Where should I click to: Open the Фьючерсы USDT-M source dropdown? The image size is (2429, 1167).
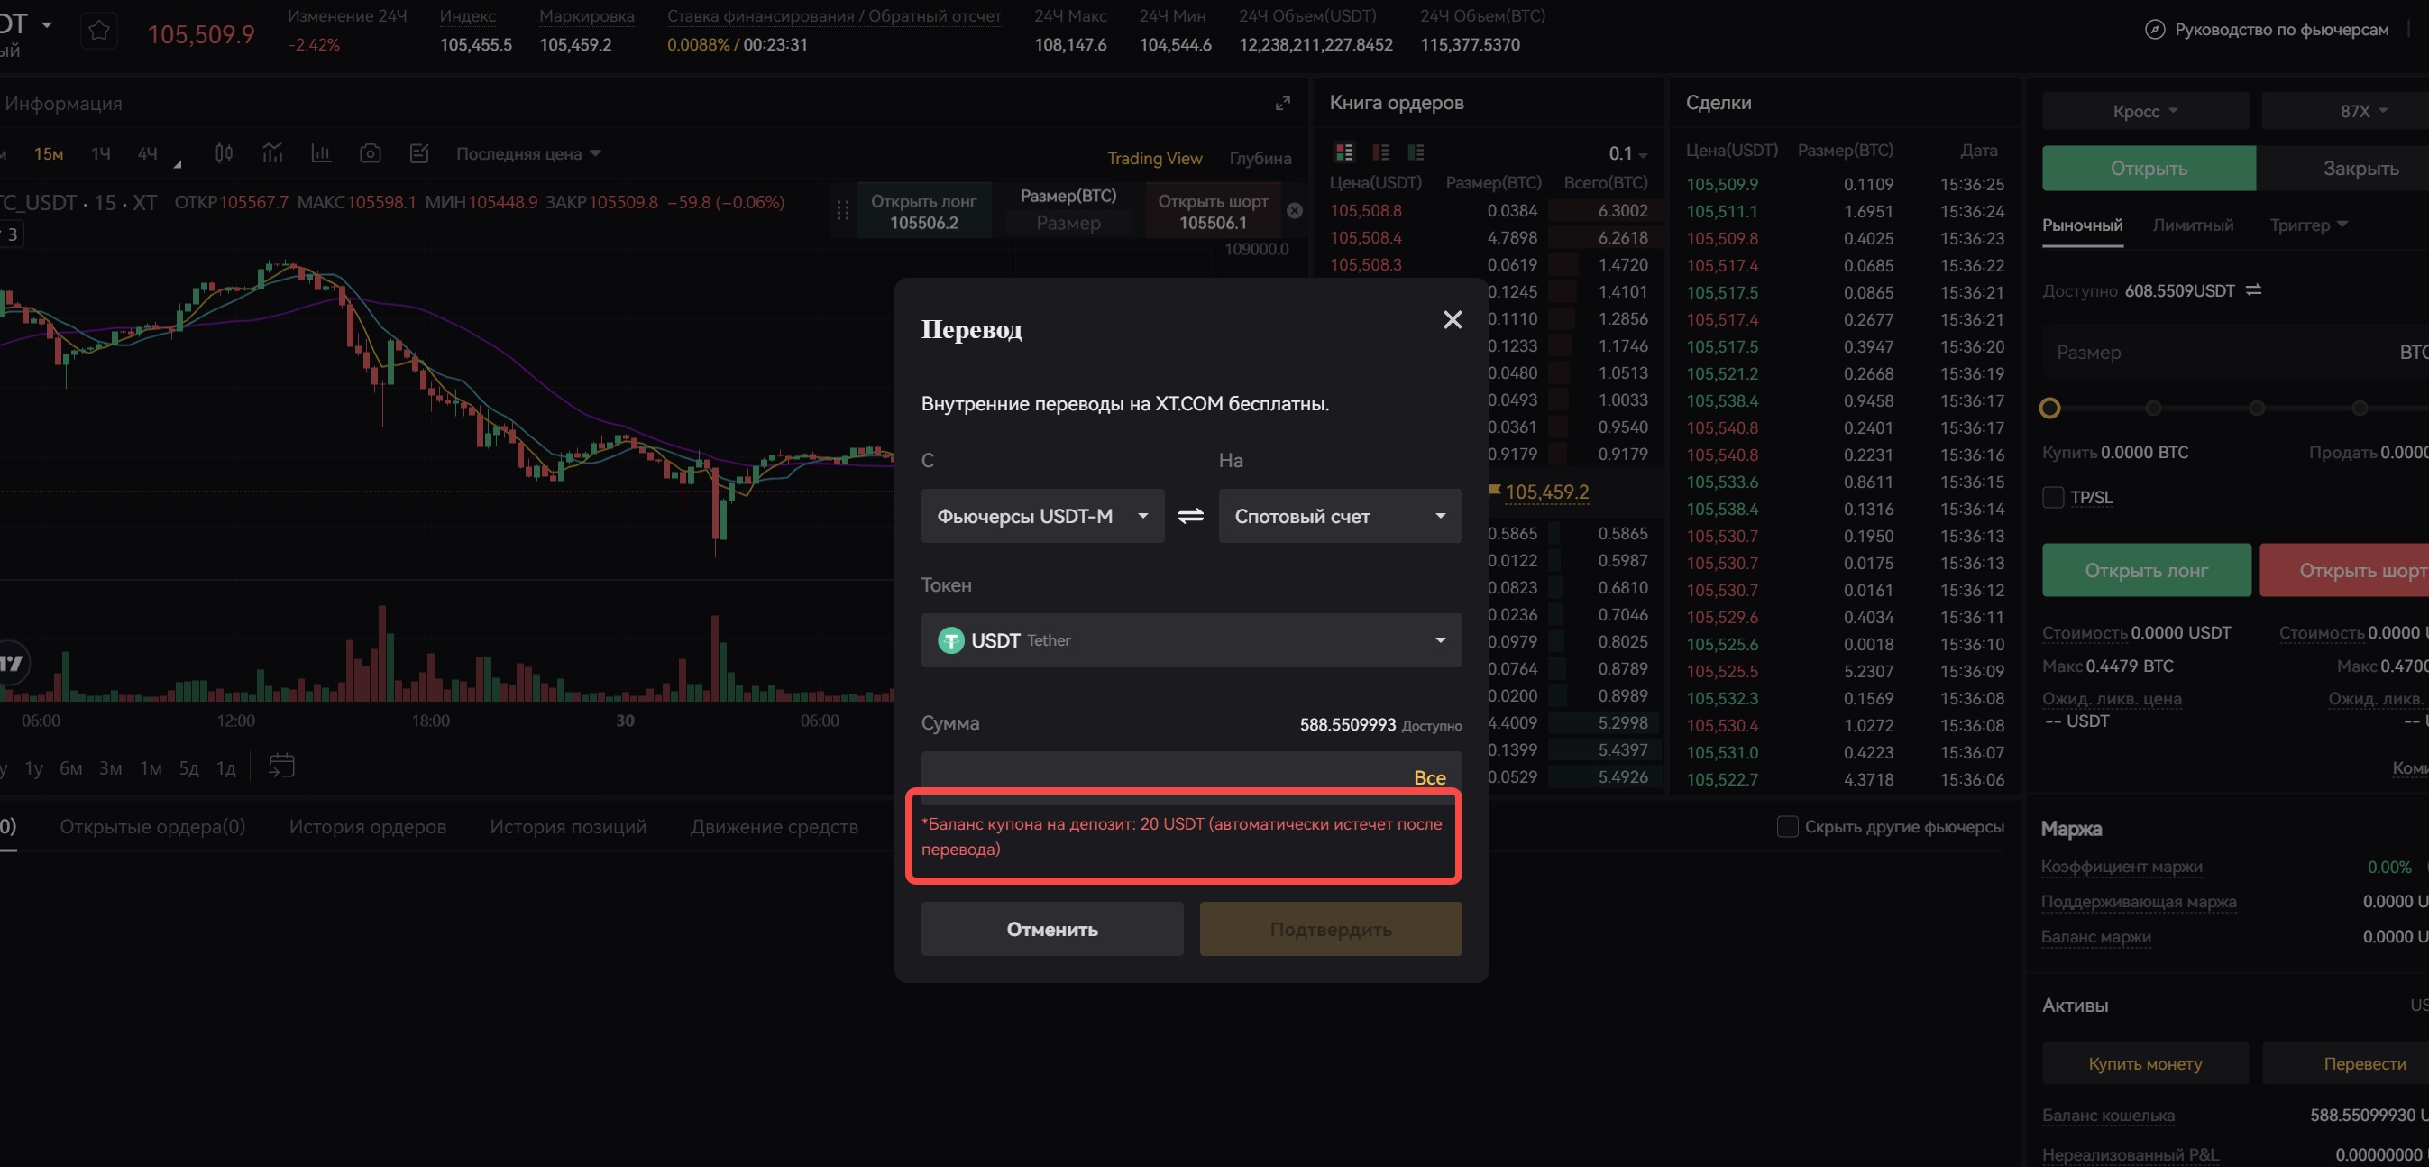[1042, 516]
